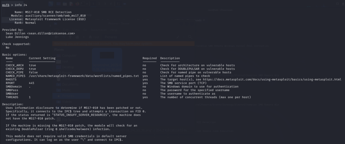Click the RPORT value 445
Image resolution: width=345 pixels, height=144 pixels.
click(x=31, y=83)
